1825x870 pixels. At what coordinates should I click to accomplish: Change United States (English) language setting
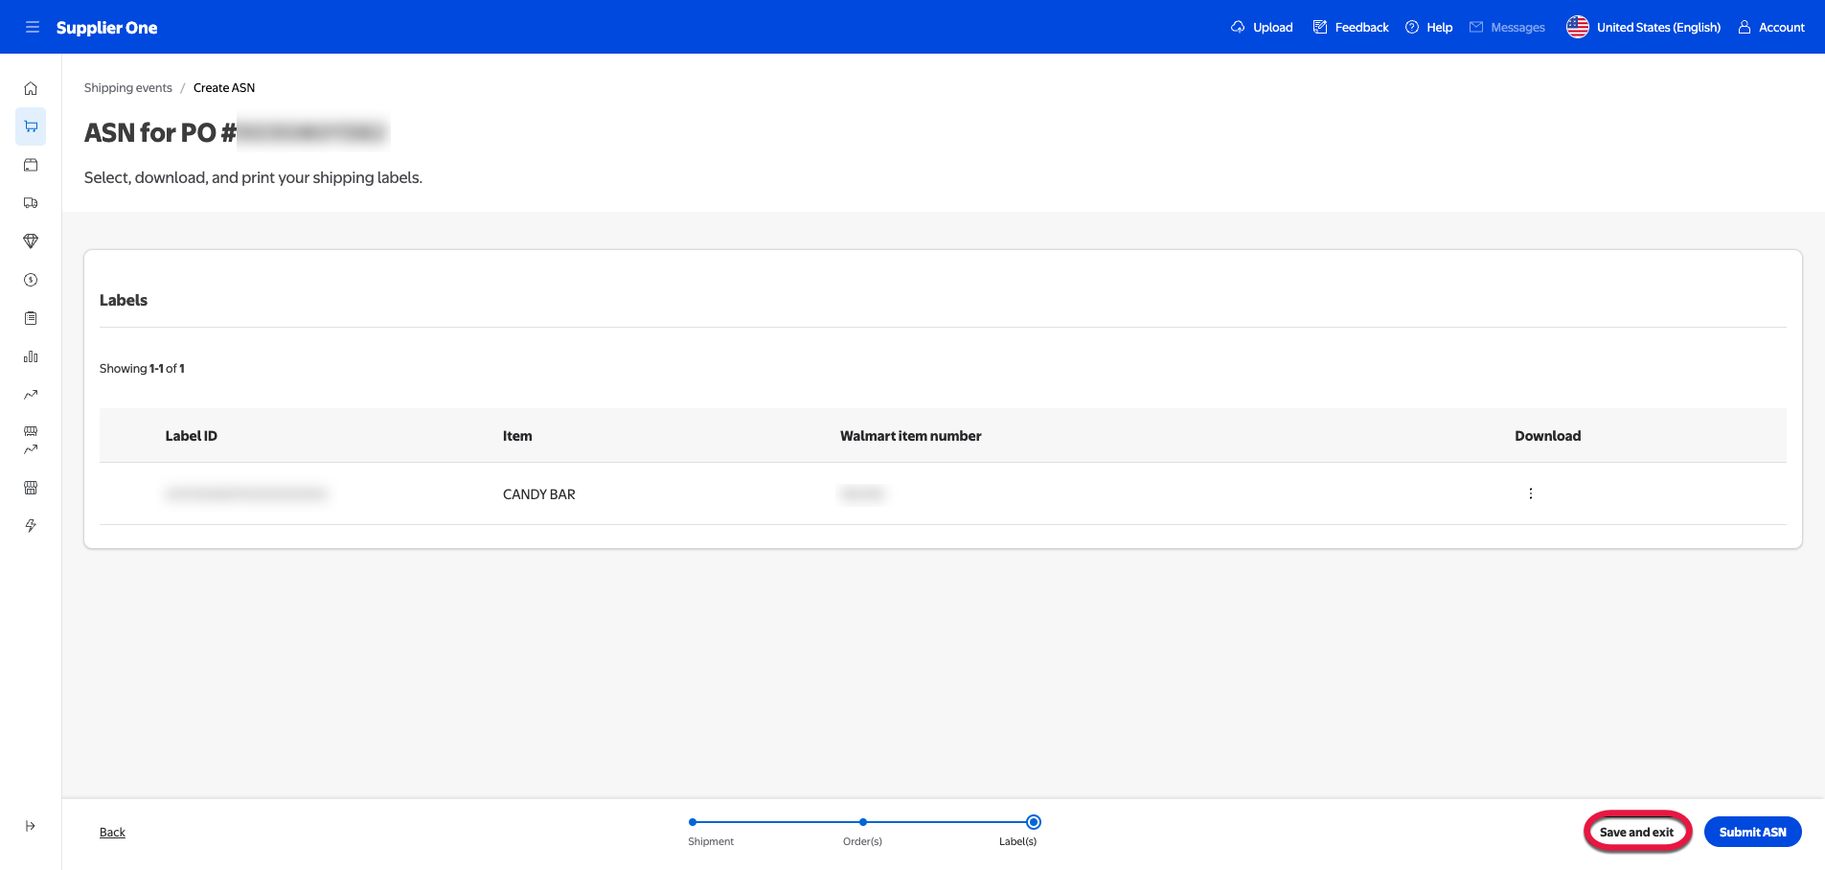pyautogui.click(x=1658, y=27)
